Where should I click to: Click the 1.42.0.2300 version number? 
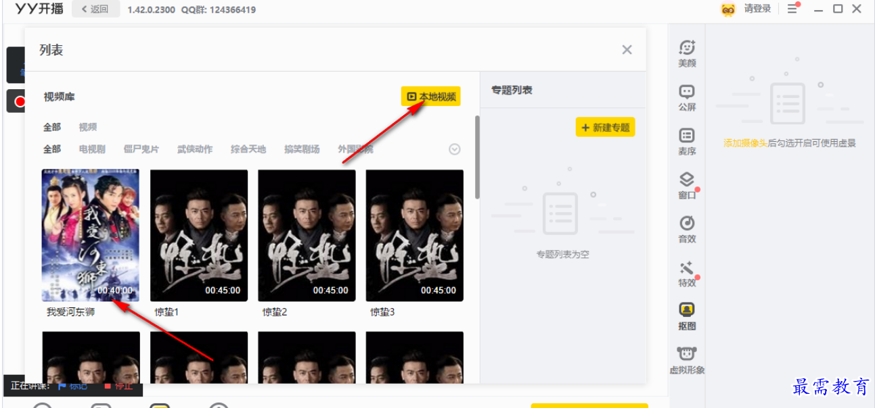click(x=152, y=9)
